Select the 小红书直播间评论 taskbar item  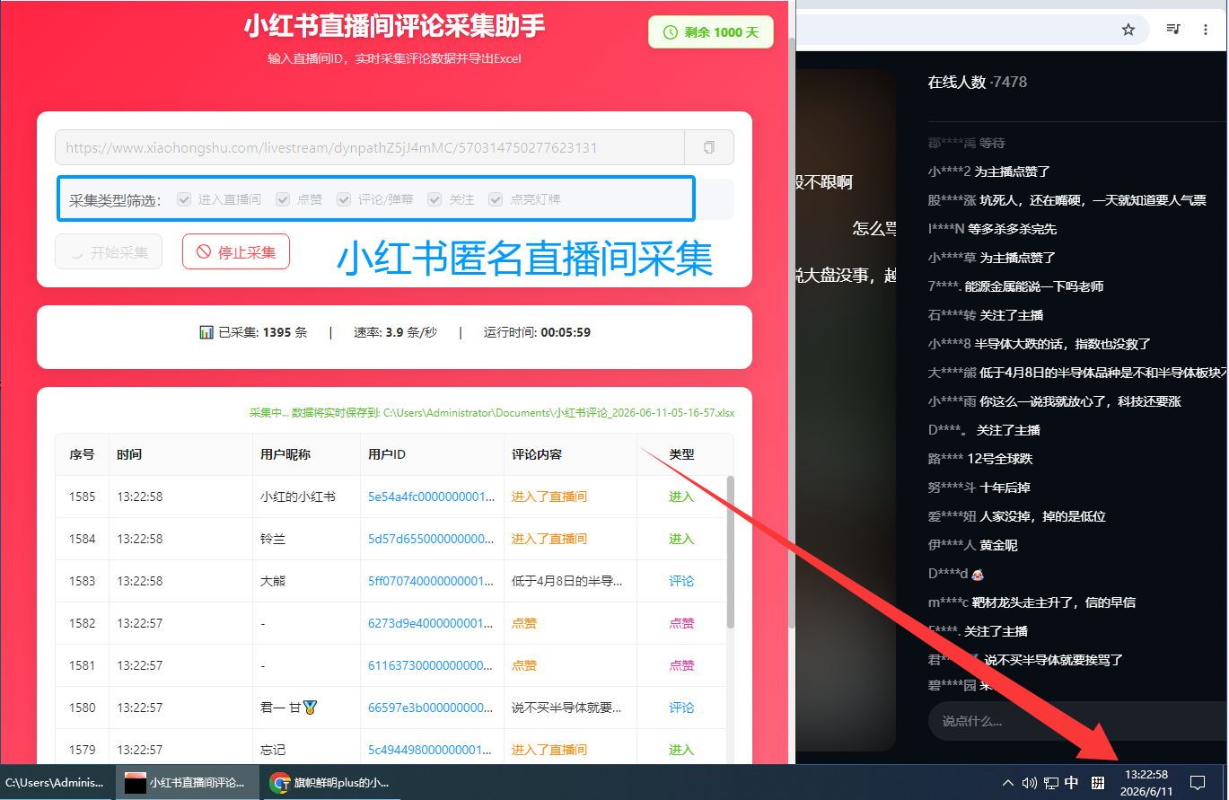pyautogui.click(x=187, y=782)
